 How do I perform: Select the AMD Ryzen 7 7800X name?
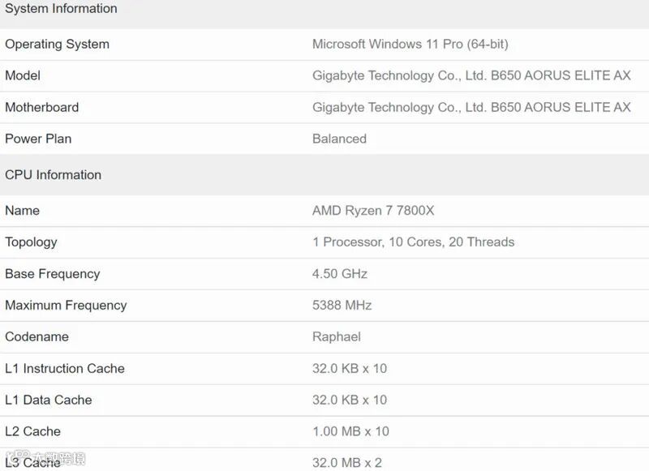pyautogui.click(x=373, y=211)
